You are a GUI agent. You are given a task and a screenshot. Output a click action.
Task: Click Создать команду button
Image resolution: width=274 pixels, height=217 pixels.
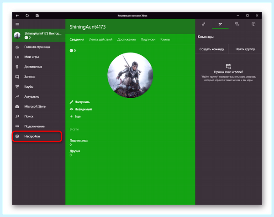click(212, 49)
